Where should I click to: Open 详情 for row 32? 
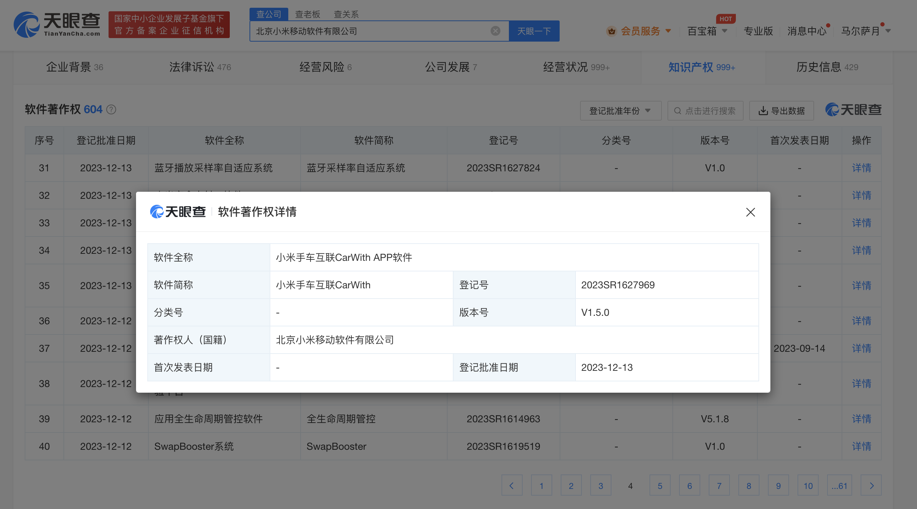(x=861, y=195)
